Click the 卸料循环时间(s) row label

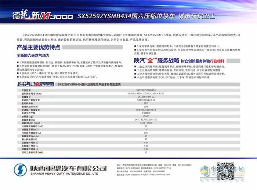(x=30, y=149)
